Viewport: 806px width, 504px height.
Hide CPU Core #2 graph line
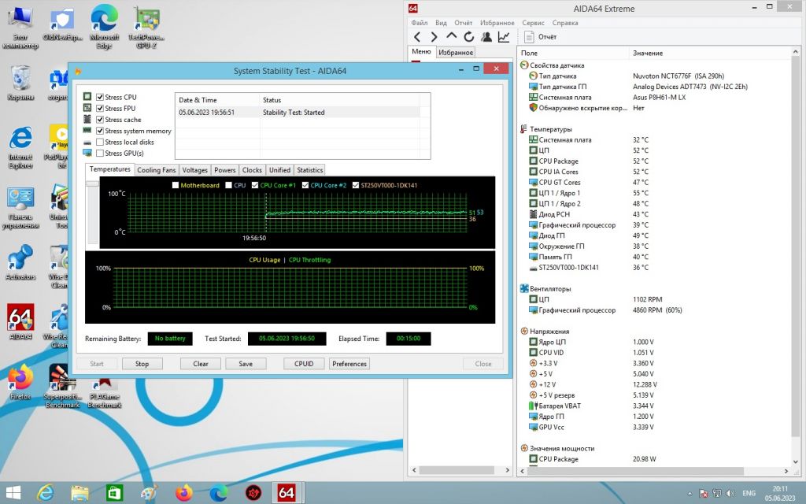pyautogui.click(x=305, y=185)
